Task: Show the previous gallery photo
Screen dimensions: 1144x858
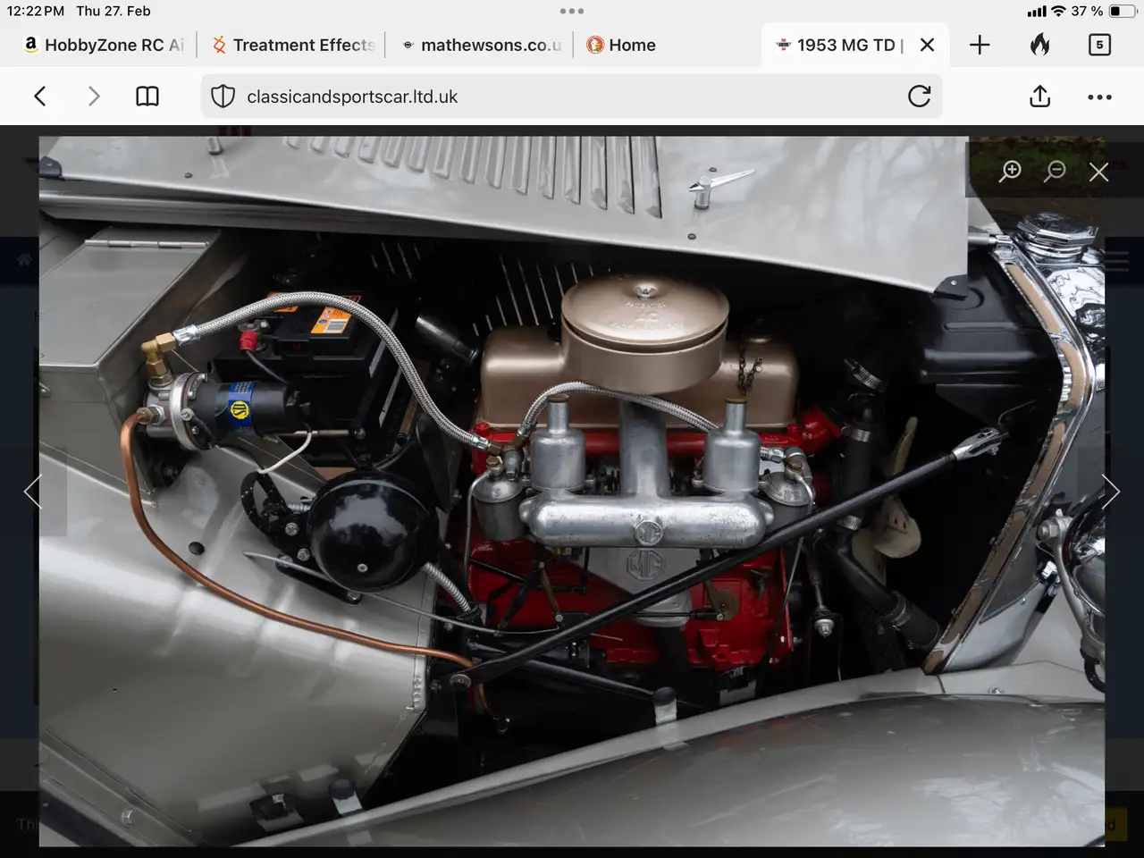Action: [33, 492]
